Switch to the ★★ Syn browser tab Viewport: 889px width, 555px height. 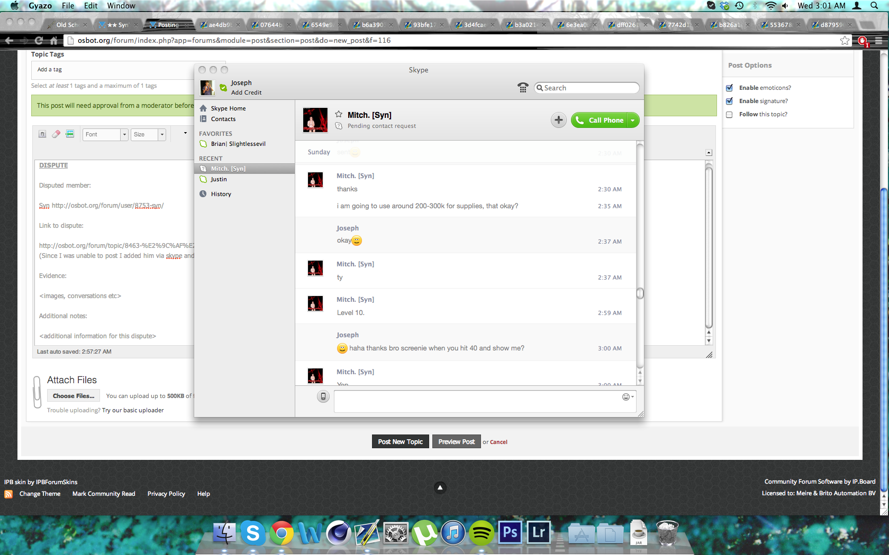pos(117,25)
